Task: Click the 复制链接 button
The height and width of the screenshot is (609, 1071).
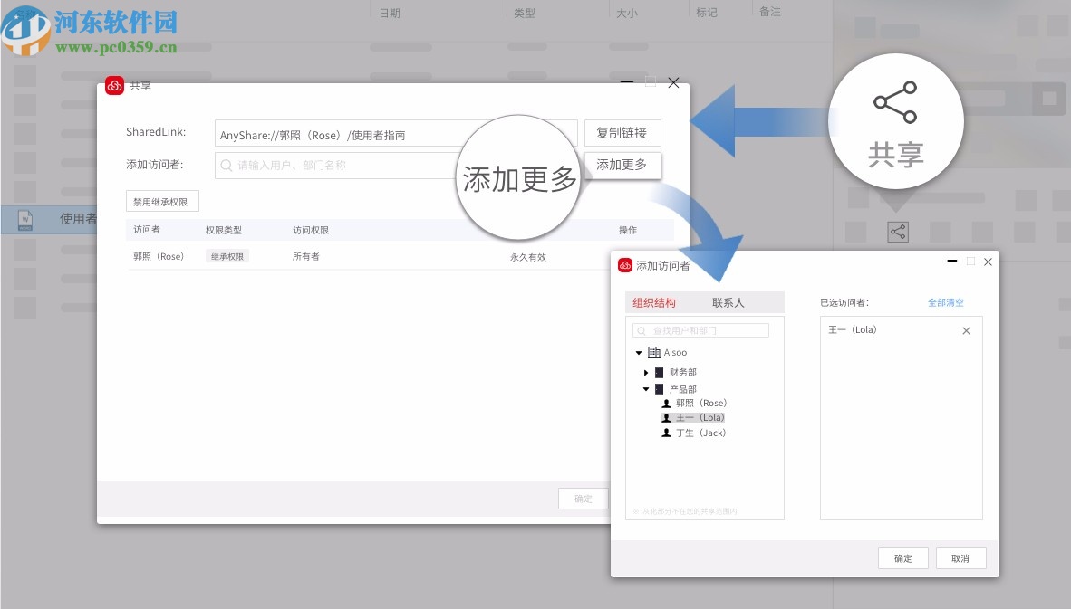Action: pyautogui.click(x=622, y=132)
